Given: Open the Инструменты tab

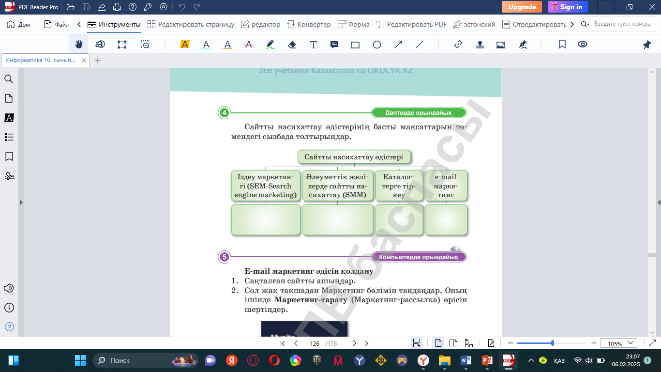Looking at the screenshot, I should [114, 24].
